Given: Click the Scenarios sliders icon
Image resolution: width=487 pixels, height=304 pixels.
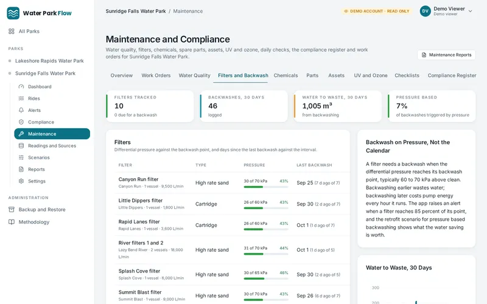Looking at the screenshot, I should pyautogui.click(x=21, y=157).
